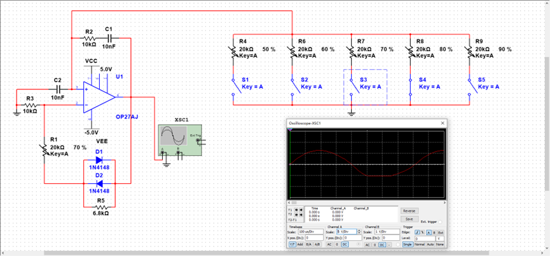Switch timebase to Add mode
The height and width of the screenshot is (256, 550).
[x=300, y=244]
